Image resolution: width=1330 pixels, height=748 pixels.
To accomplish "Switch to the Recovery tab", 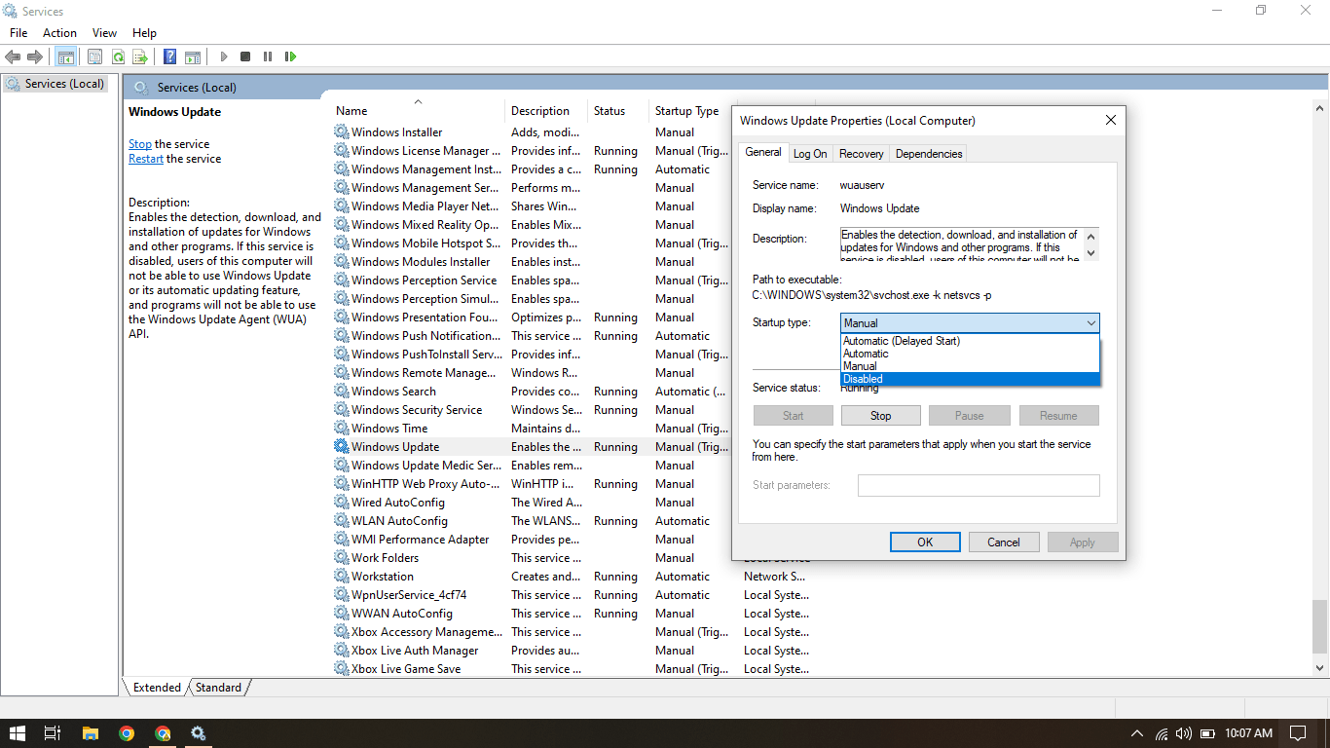I will (x=862, y=154).
